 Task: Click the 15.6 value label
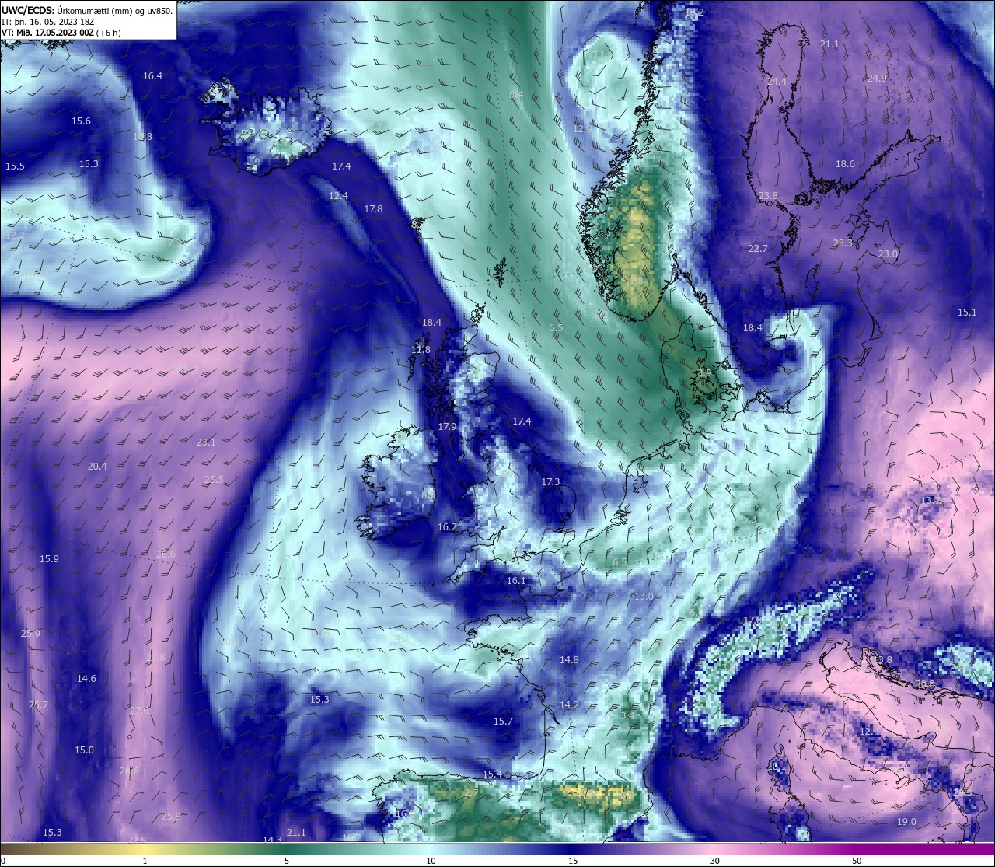pyautogui.click(x=81, y=121)
